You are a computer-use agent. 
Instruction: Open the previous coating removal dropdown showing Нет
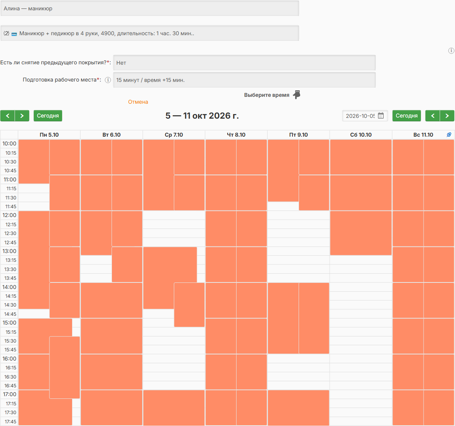pyautogui.click(x=244, y=63)
